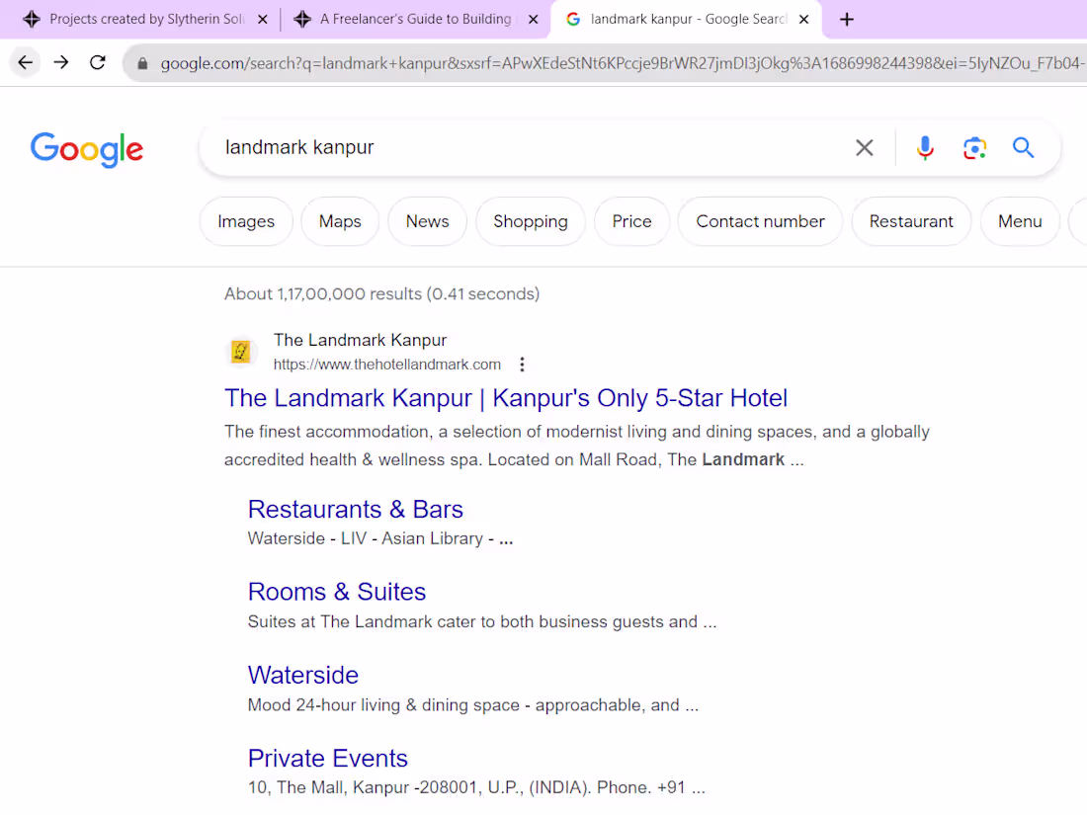Open the Waterside sitelink
This screenshot has width=1087, height=815.
302,675
